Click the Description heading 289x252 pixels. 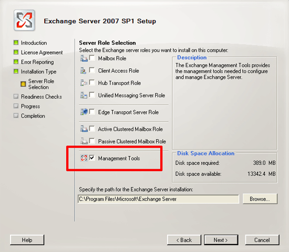coord(192,57)
